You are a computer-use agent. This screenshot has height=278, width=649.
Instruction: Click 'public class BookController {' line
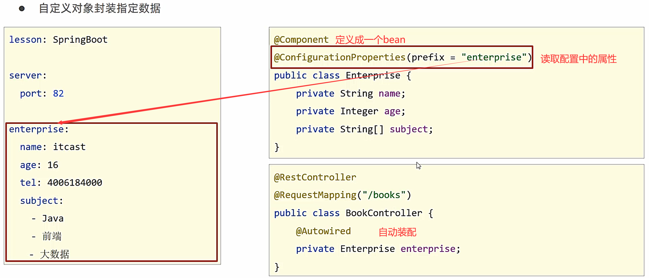click(x=354, y=213)
